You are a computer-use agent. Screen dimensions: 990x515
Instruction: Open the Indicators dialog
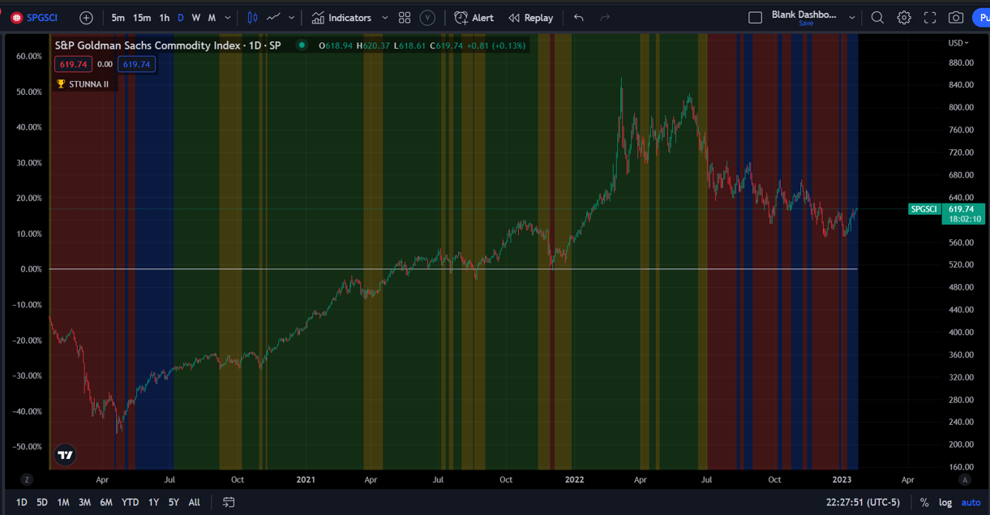pos(341,18)
